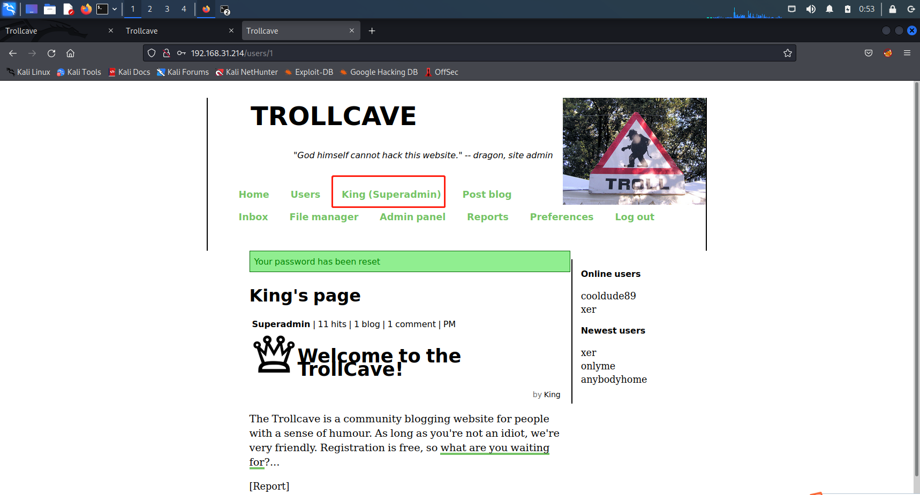Click the tracking protection shield icon

tap(152, 53)
